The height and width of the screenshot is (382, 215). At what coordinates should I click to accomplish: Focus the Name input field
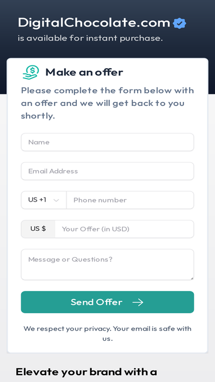point(108,142)
